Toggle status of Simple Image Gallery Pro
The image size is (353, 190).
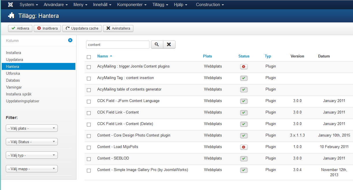pyautogui.click(x=244, y=170)
